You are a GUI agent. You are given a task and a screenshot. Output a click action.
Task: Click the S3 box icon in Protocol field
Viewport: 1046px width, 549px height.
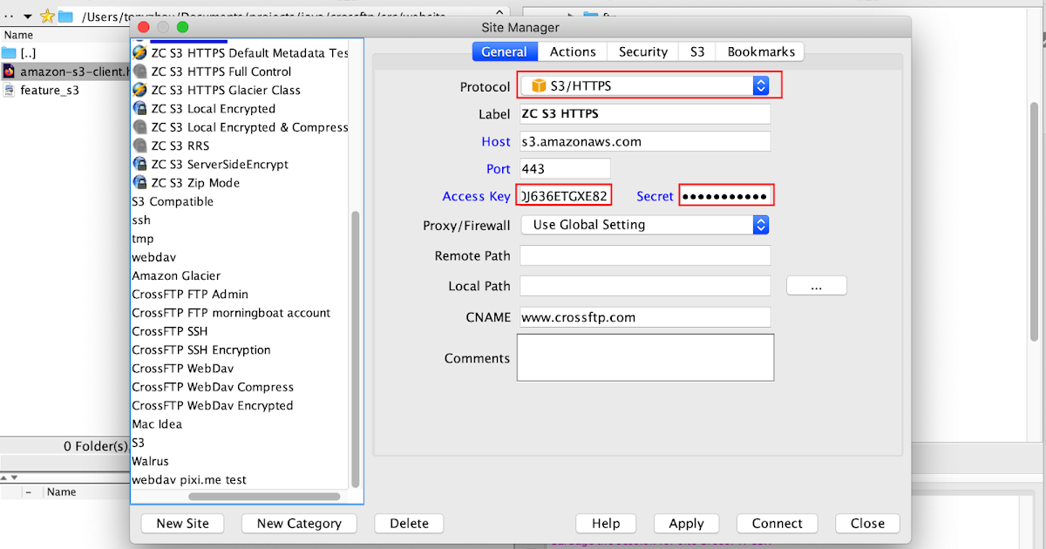pyautogui.click(x=539, y=85)
